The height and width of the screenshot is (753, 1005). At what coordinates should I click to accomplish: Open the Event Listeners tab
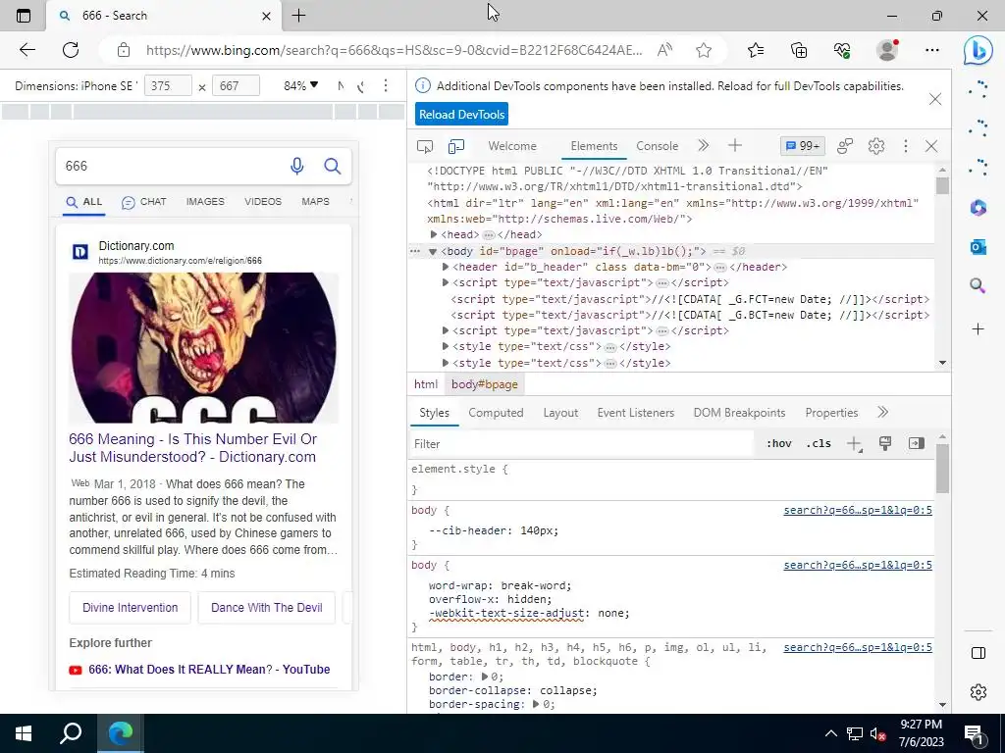point(636,413)
